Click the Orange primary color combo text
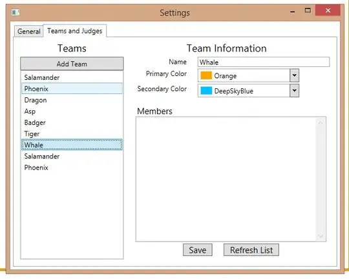This screenshot has width=349, height=279. click(x=226, y=76)
